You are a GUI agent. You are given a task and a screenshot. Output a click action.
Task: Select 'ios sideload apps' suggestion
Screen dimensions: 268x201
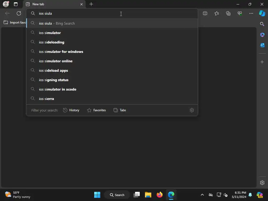tap(112, 70)
